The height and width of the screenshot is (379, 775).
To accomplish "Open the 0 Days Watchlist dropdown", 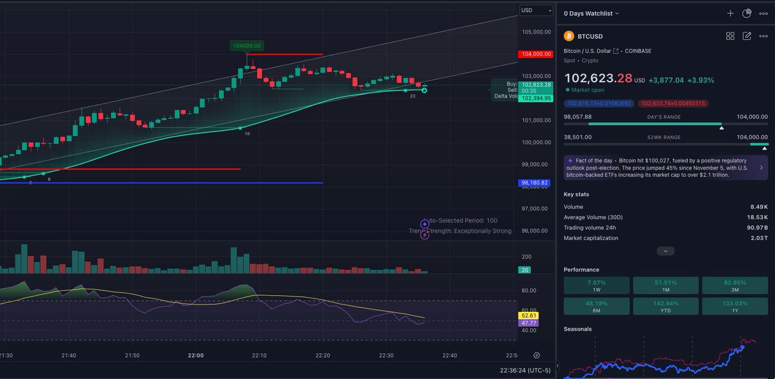I will click(x=592, y=13).
